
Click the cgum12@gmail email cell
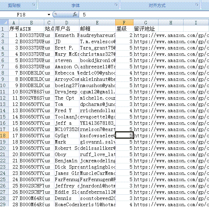point(97,92)
